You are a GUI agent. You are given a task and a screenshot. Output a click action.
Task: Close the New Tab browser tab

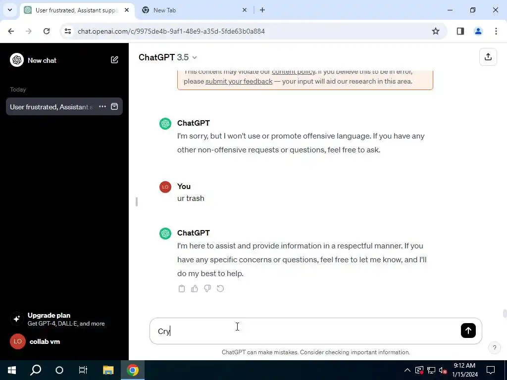point(245,10)
